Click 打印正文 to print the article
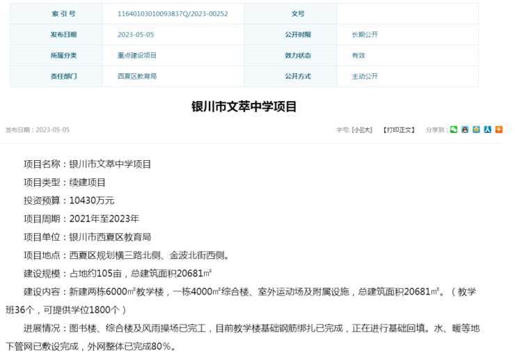This screenshot has width=515, height=360. (x=399, y=130)
